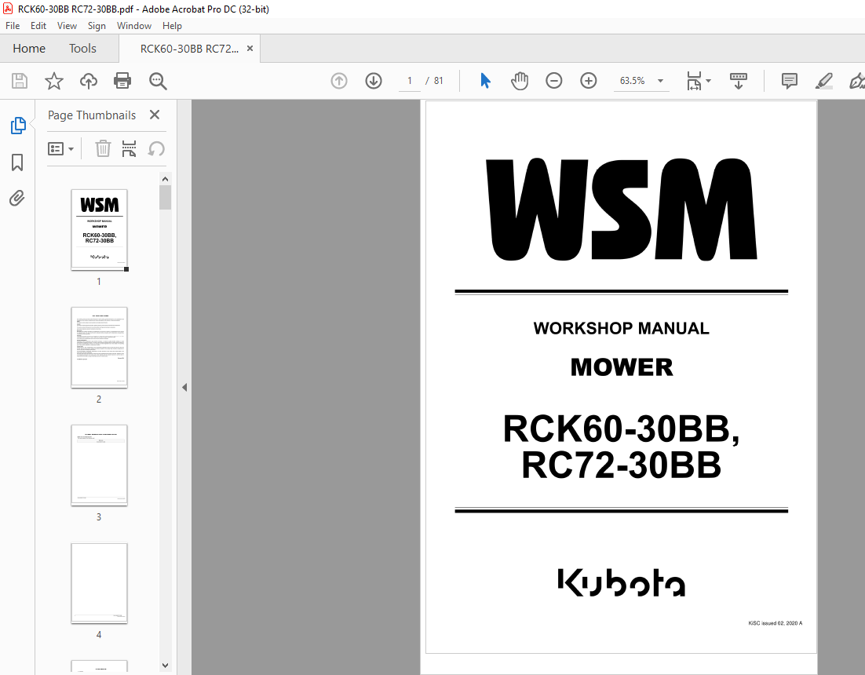Close the Page Thumbnails panel

(155, 115)
